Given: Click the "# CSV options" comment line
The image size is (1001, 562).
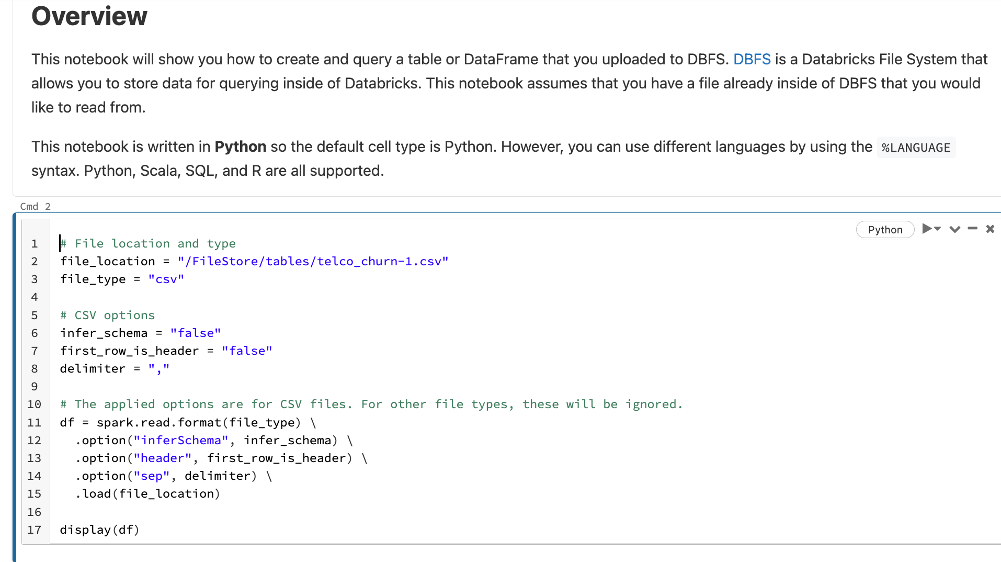Looking at the screenshot, I should 107,315.
